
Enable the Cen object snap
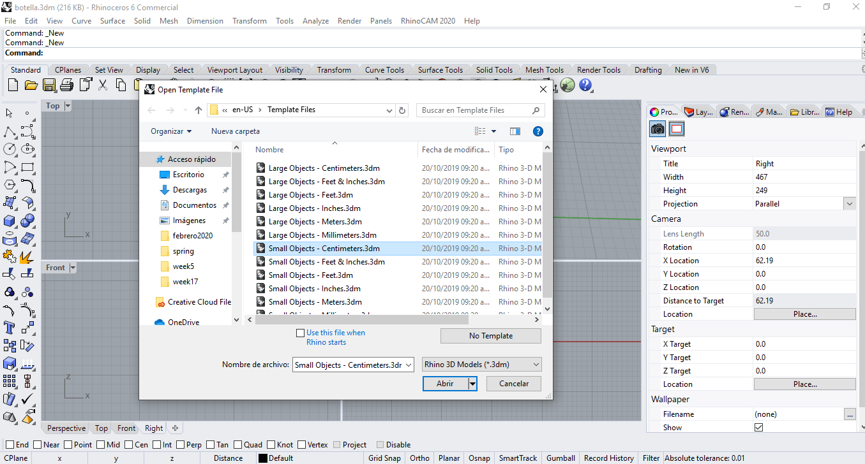coord(128,445)
